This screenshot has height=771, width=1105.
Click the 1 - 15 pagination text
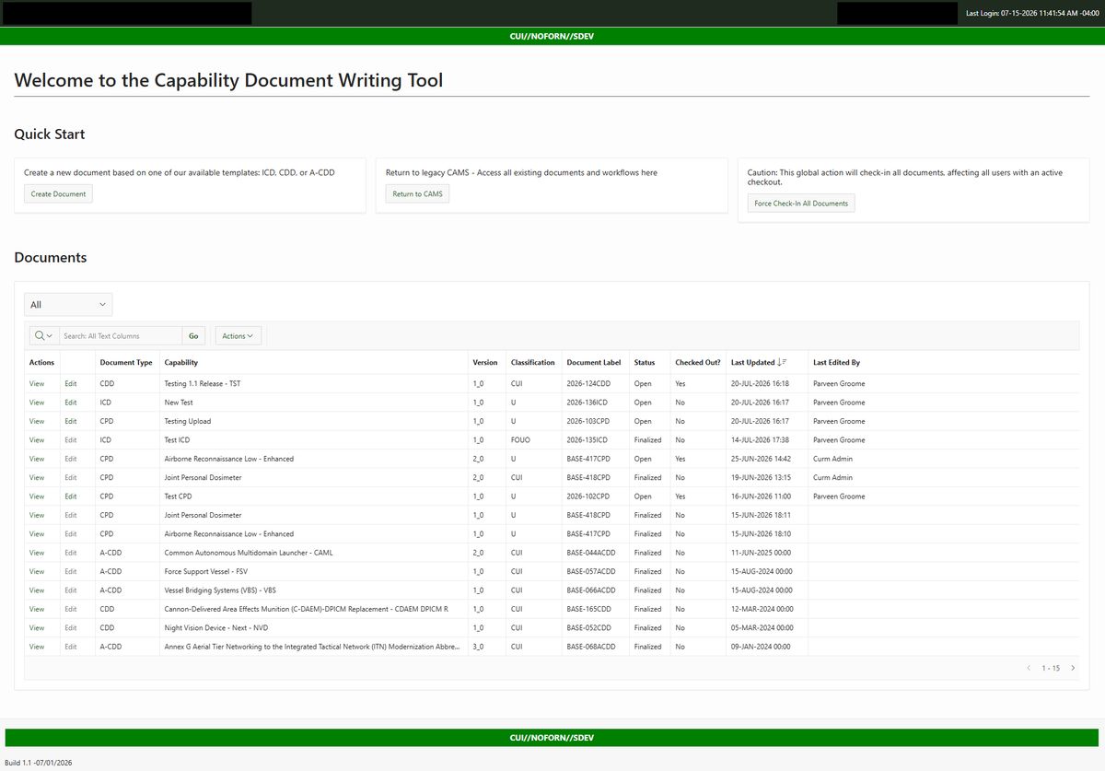click(1051, 668)
